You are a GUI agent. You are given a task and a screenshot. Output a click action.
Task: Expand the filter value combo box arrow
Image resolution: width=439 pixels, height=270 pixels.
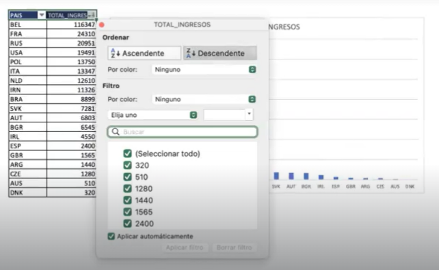(249, 115)
